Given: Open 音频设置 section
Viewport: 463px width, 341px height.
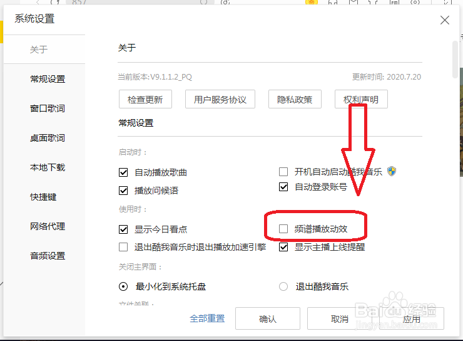Looking at the screenshot, I should click(x=48, y=256).
